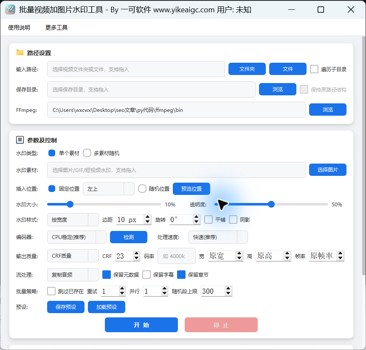The width and height of the screenshot is (366, 350).
Task: Click the 选择图片 button
Action: 328,170
